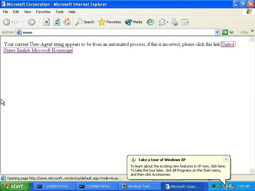This screenshot has height=191, width=255.
Task: Follow United States English Microsoft Homepage link
Action: click(38, 50)
